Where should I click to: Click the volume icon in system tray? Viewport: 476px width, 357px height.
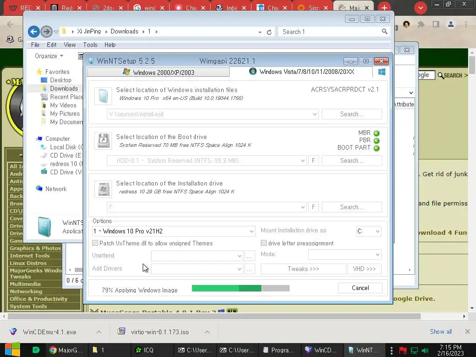[x=425, y=350]
